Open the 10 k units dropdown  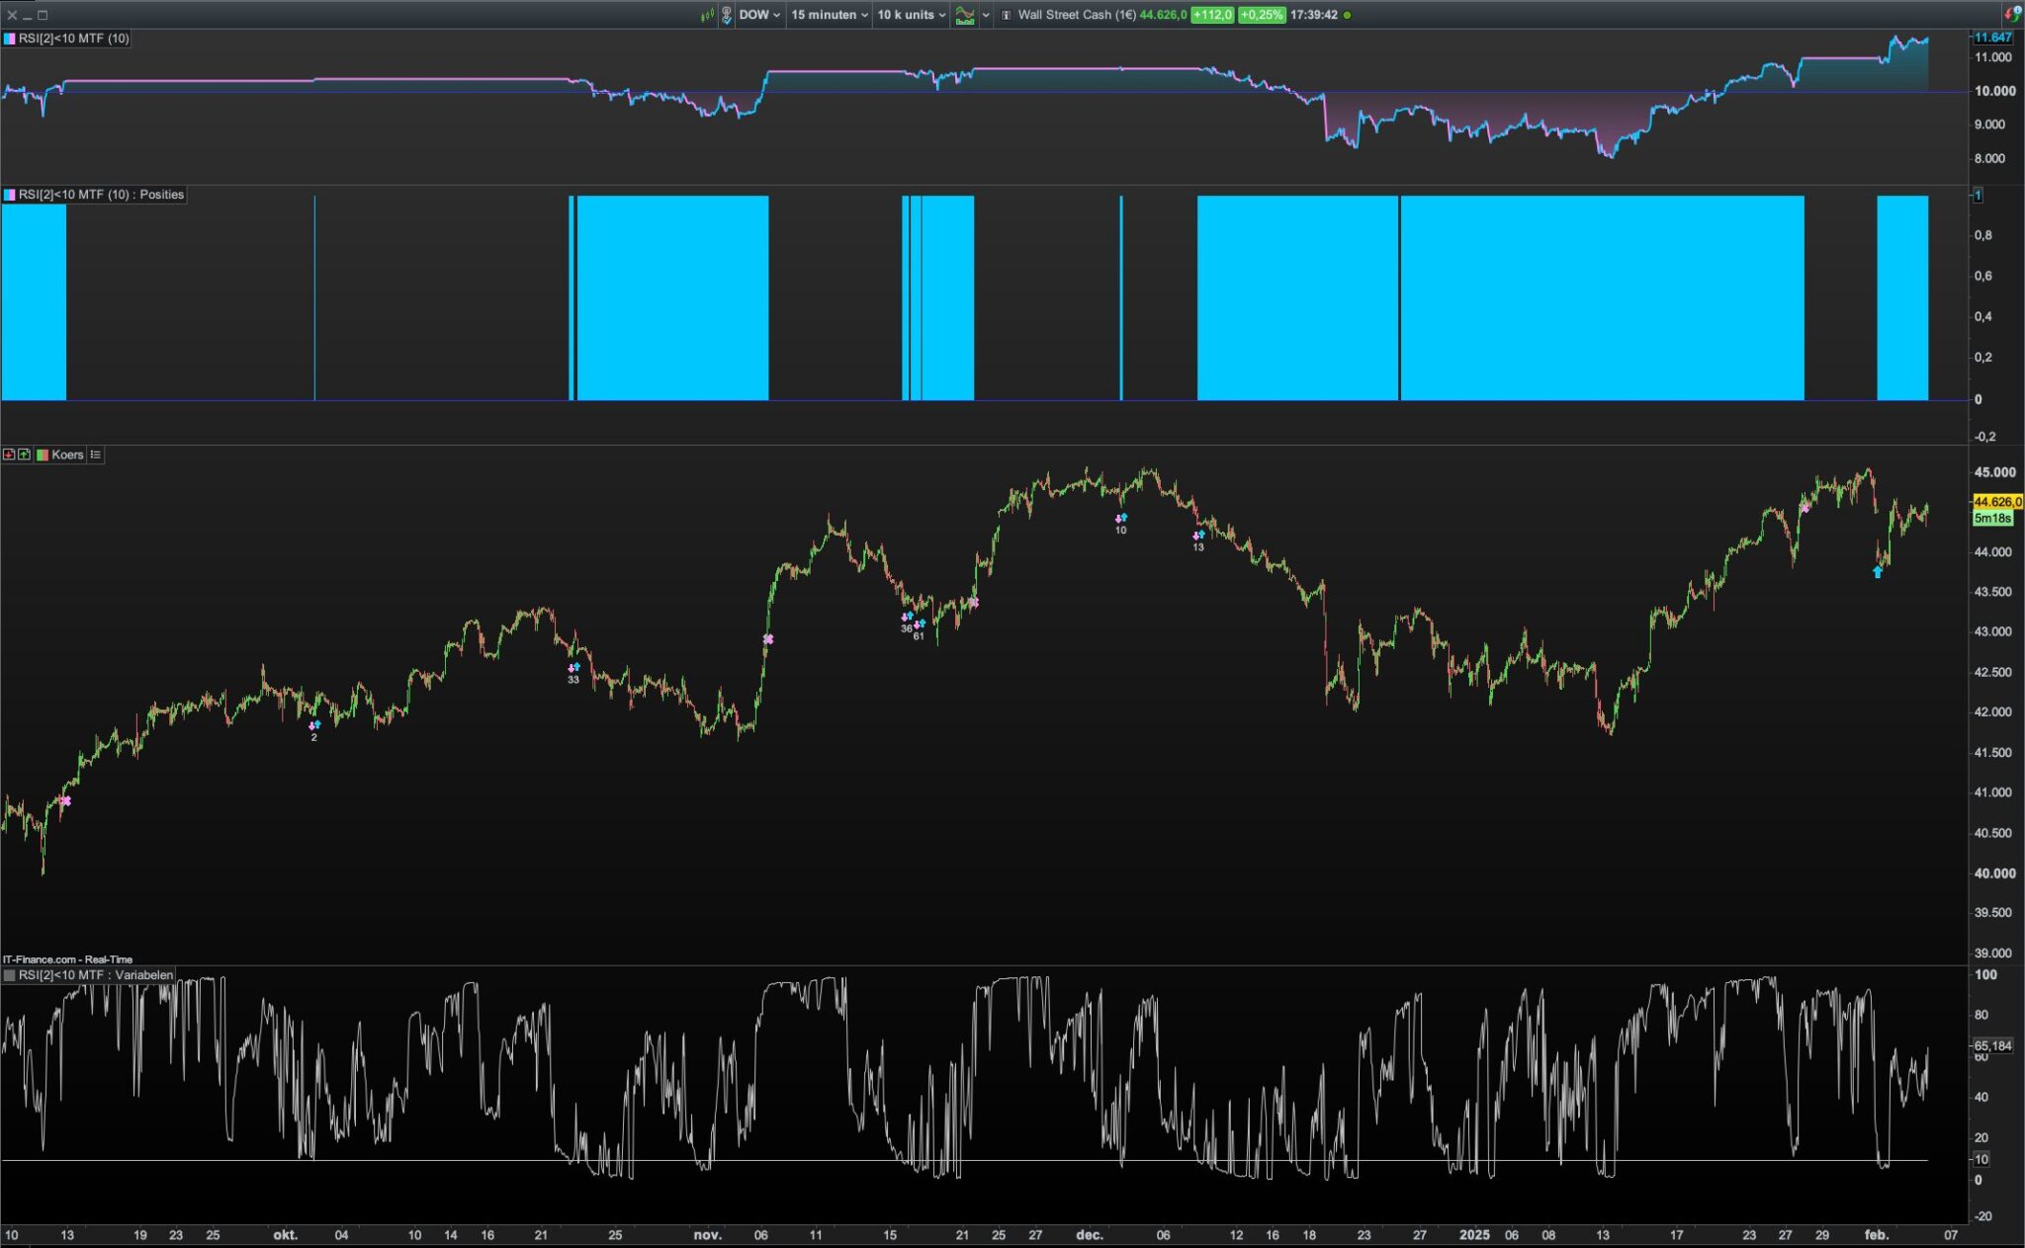(x=911, y=15)
